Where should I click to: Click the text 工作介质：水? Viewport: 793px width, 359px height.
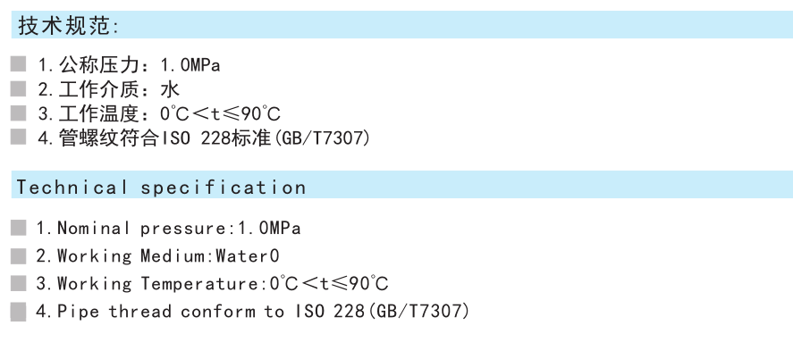(109, 89)
